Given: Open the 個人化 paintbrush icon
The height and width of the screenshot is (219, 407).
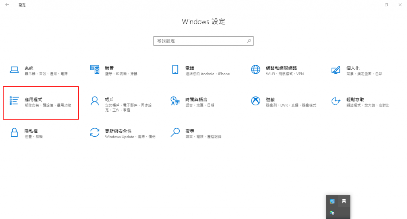Looking at the screenshot, I should point(336,70).
